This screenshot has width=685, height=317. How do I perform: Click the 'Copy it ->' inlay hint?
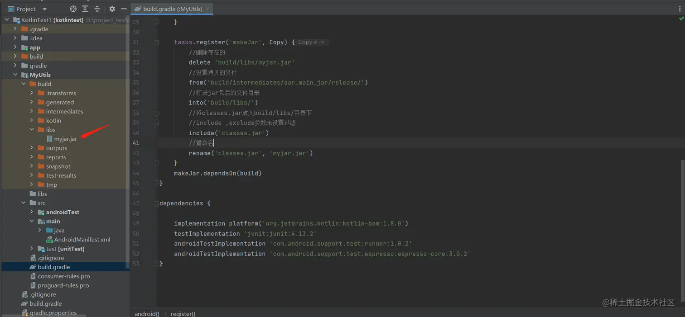313,42
